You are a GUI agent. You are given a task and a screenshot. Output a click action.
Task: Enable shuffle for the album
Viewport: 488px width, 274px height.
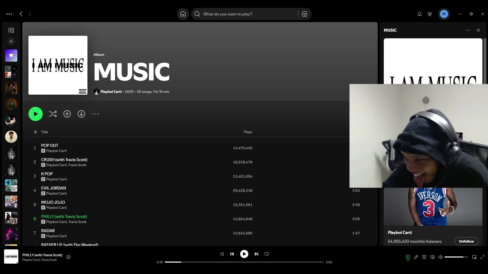[53, 114]
